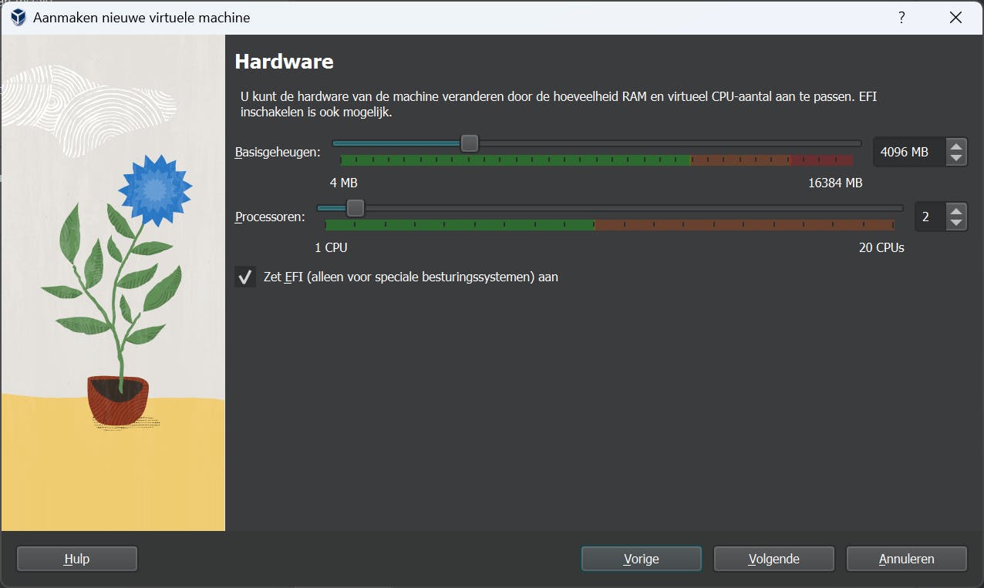Cancel with the Annuleren button
The image size is (984, 588).
tap(907, 559)
